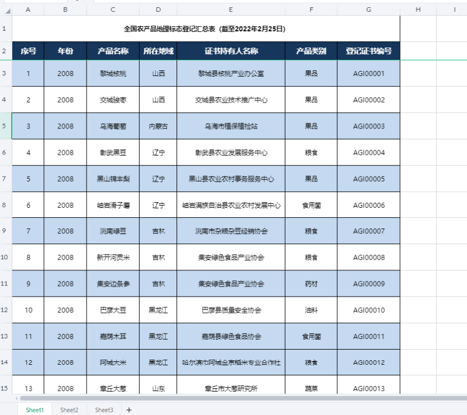Select cell AGI00013
This screenshot has width=467, height=415.
click(x=369, y=385)
